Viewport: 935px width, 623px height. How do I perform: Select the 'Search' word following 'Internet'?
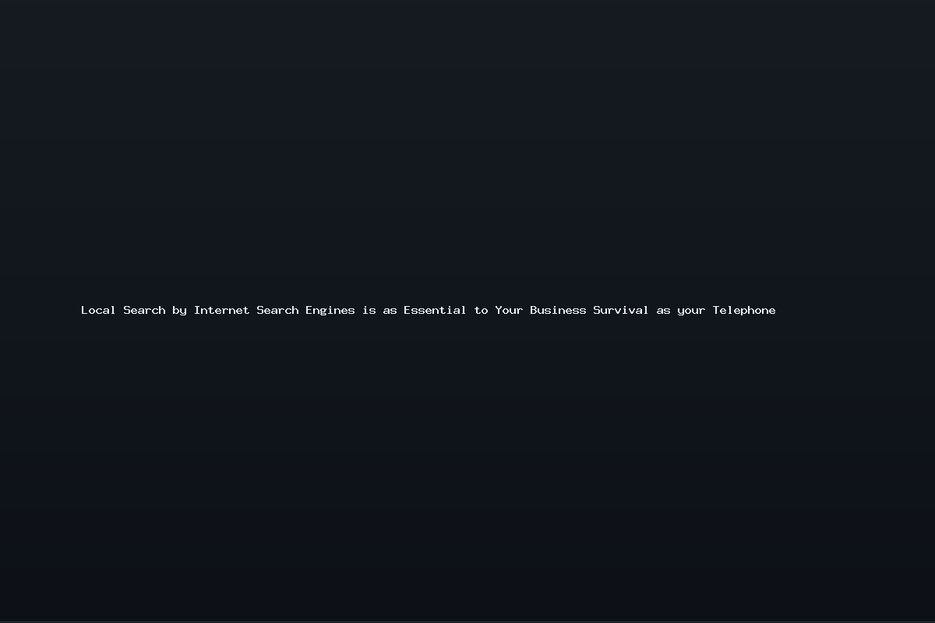coord(277,310)
